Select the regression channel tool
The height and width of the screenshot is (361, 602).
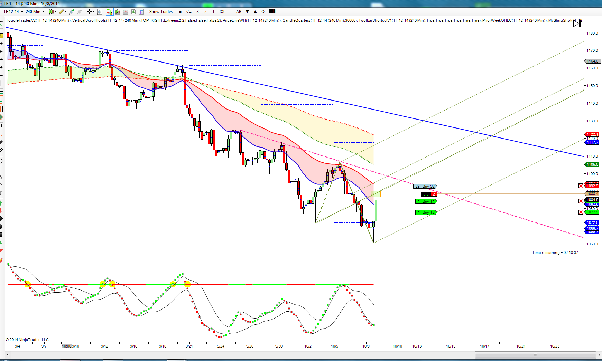pos(1,142)
